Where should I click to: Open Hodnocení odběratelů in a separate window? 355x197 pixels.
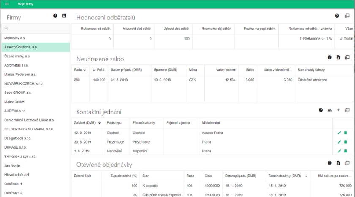pos(347,16)
